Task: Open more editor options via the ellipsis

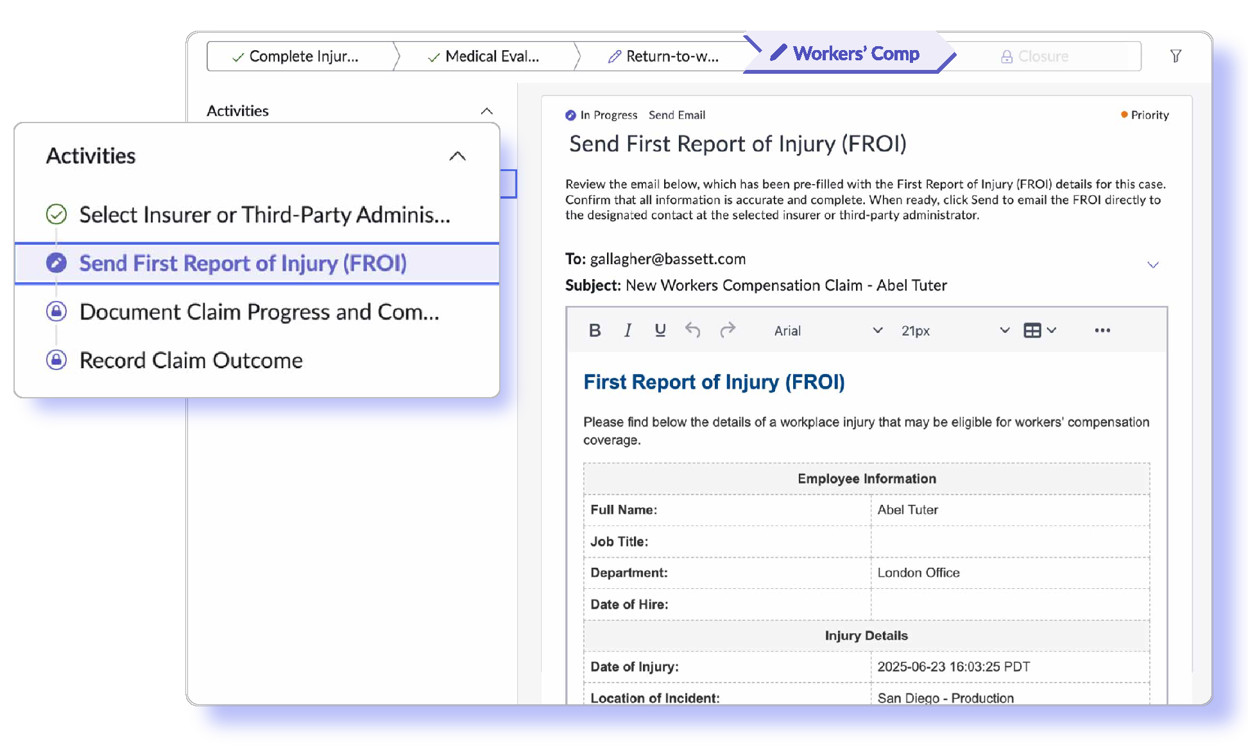Action: pos(1102,330)
